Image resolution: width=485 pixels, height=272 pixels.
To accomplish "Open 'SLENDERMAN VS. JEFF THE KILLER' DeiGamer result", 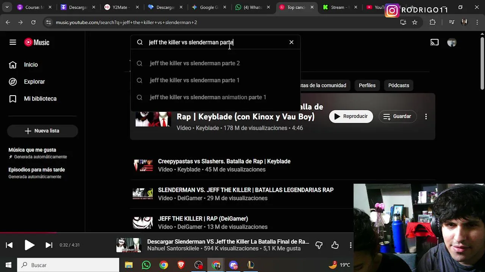I will (x=246, y=190).
